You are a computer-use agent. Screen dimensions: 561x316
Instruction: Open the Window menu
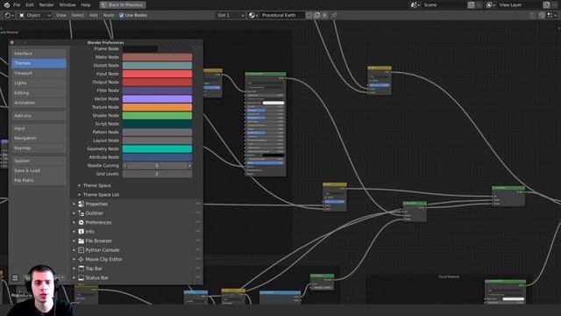tap(67, 5)
